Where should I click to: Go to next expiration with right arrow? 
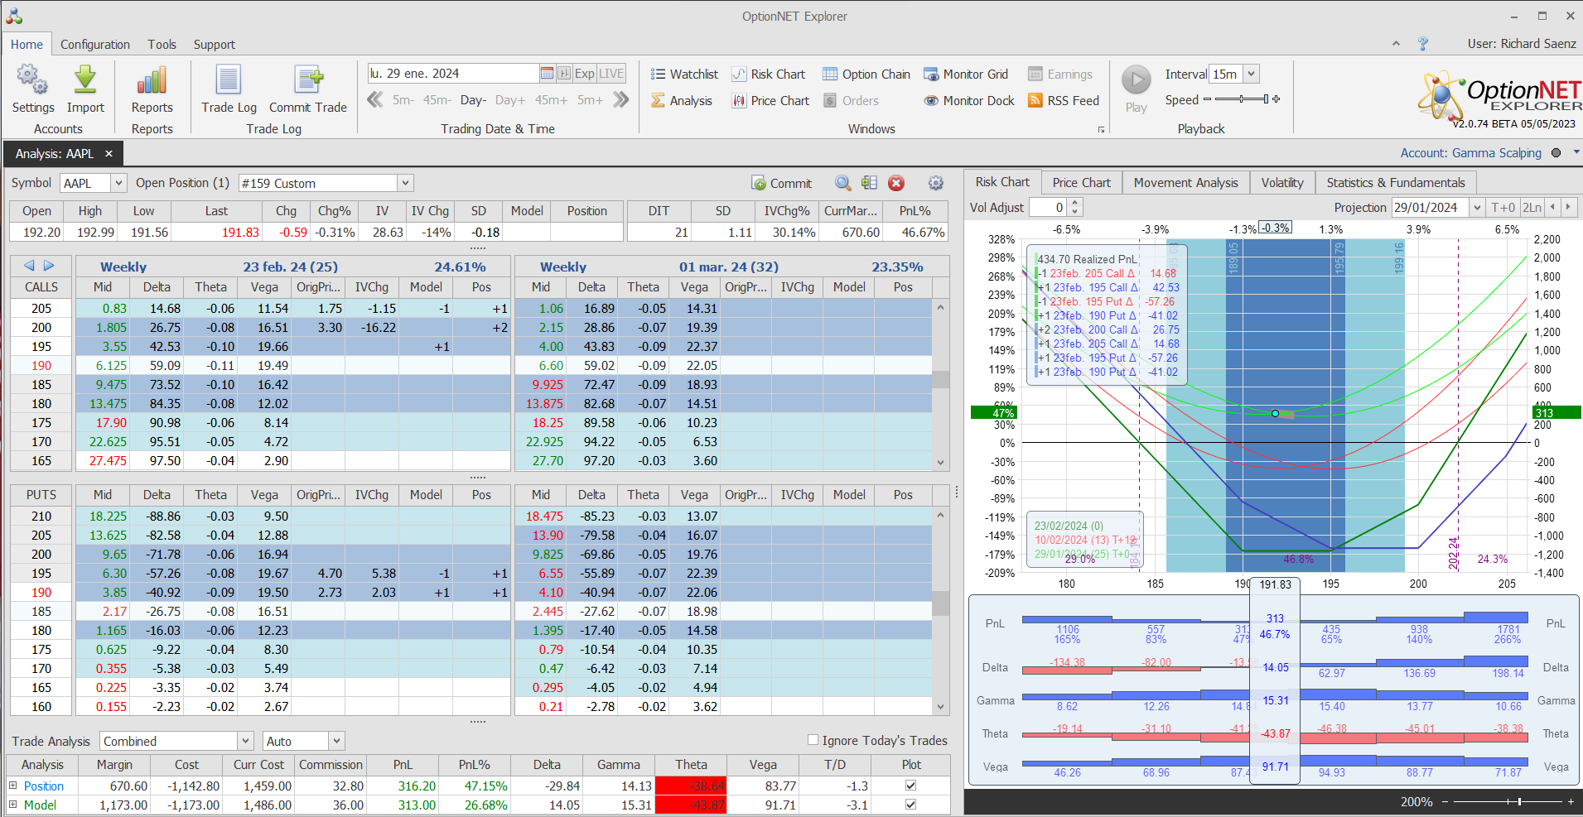point(49,266)
